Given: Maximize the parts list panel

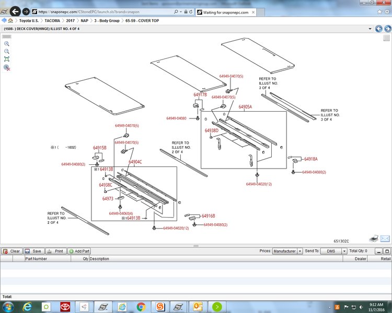Looking at the screenshot, I should click(387, 251).
